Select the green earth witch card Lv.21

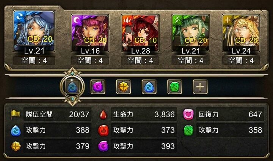click(191, 33)
